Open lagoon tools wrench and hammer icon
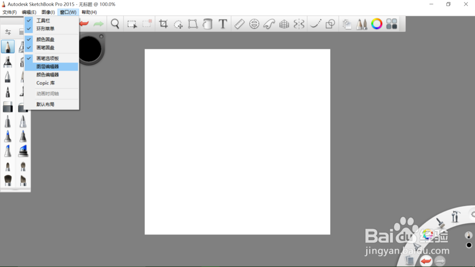Screen dimensions: 475x267 [455, 216]
